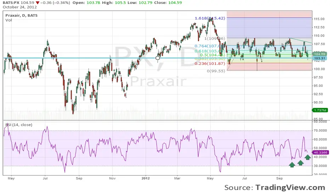Click the 2012 label on time axis

point(146,178)
